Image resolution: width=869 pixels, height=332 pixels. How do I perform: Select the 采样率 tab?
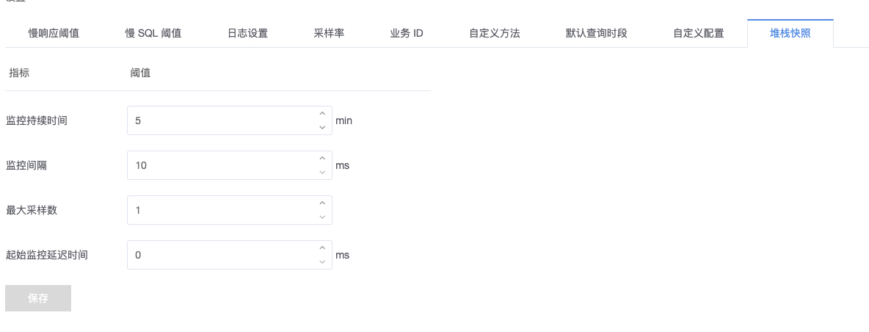(x=329, y=34)
